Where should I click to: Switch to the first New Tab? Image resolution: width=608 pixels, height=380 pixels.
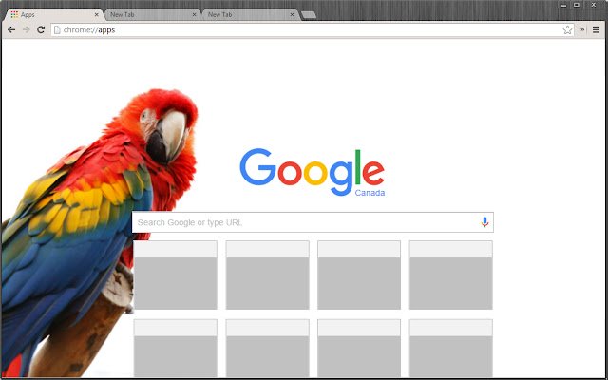coord(152,15)
